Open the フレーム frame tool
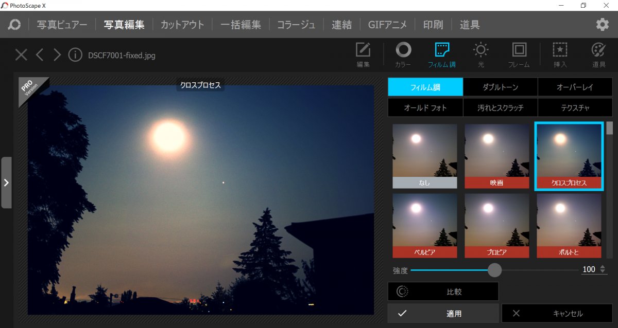The width and height of the screenshot is (618, 328). [519, 55]
